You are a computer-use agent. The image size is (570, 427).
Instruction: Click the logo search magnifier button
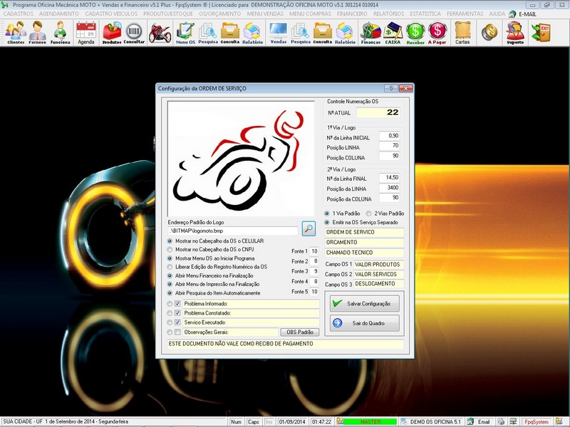[x=309, y=228]
